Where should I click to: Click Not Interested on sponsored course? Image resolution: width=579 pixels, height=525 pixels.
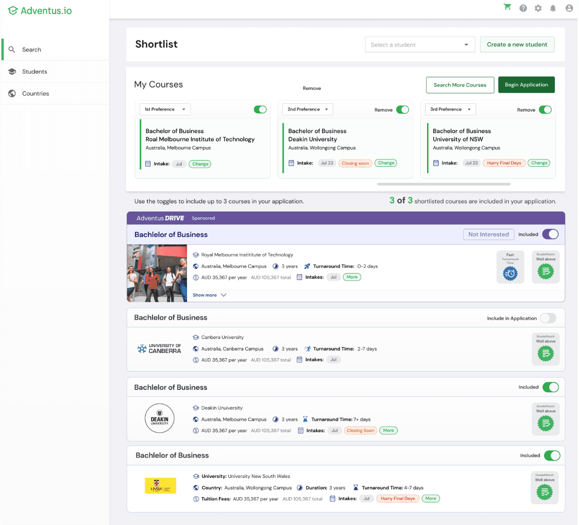(x=489, y=235)
